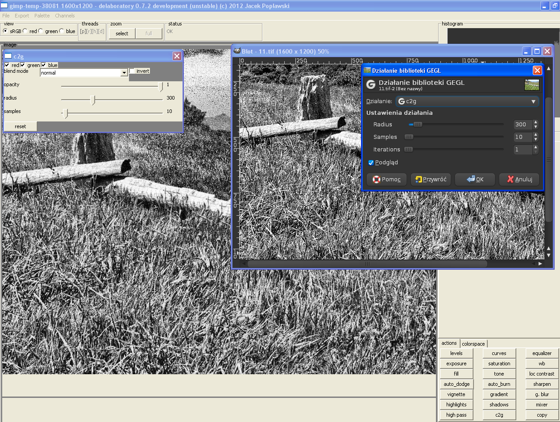560x422 pixels.
Task: Click the opacity slider in c2g panel
Action: [112, 87]
